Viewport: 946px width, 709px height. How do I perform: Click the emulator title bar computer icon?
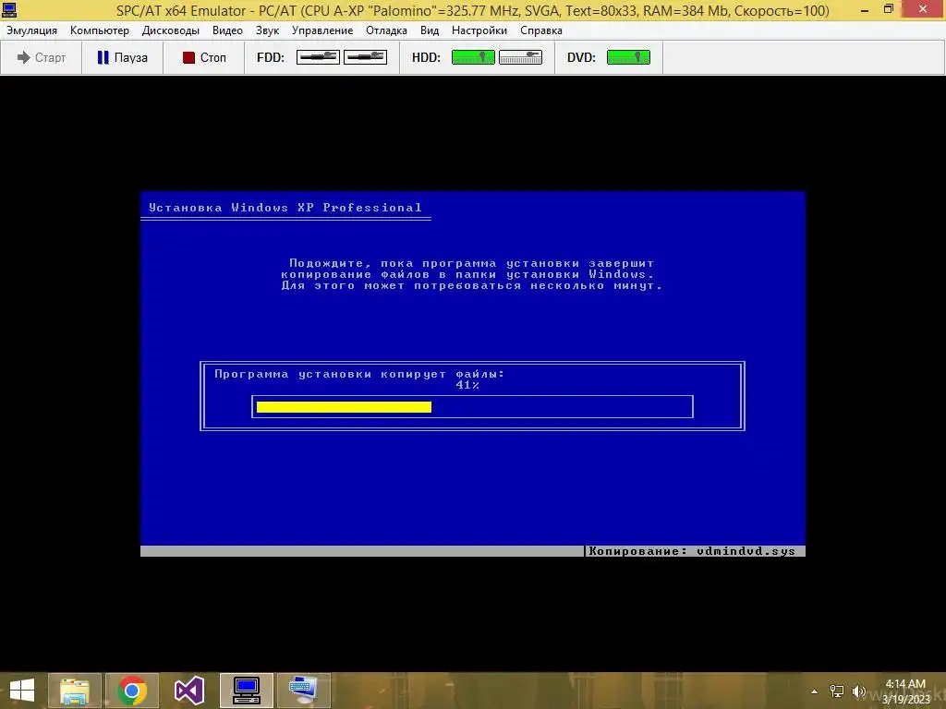(x=9, y=9)
